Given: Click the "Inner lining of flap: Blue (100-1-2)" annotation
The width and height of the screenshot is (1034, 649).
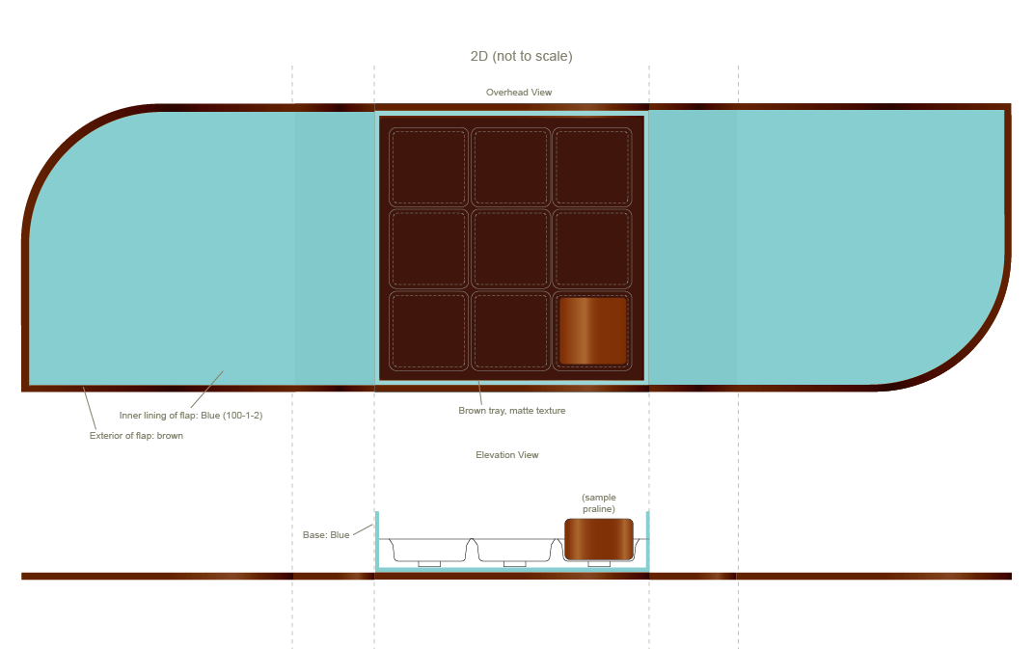Looking at the screenshot, I should [x=191, y=416].
